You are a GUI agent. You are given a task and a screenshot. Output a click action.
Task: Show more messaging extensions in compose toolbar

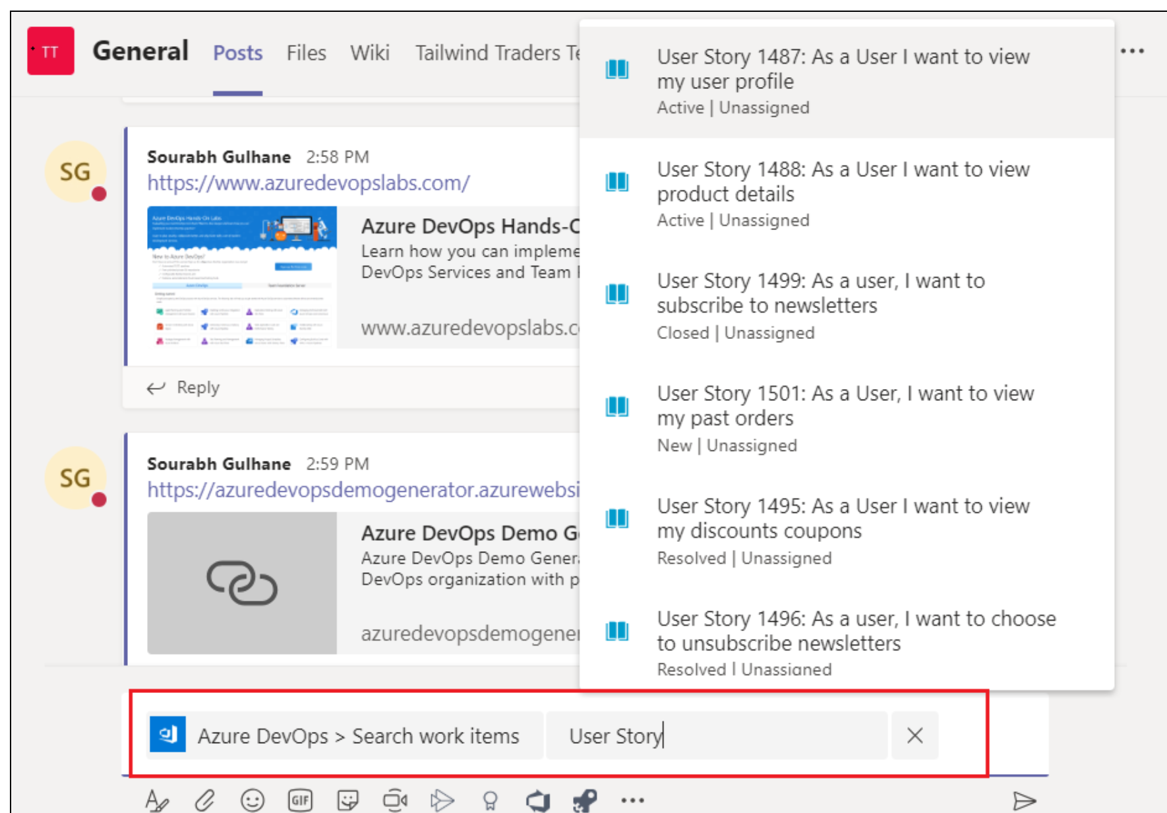click(x=632, y=800)
